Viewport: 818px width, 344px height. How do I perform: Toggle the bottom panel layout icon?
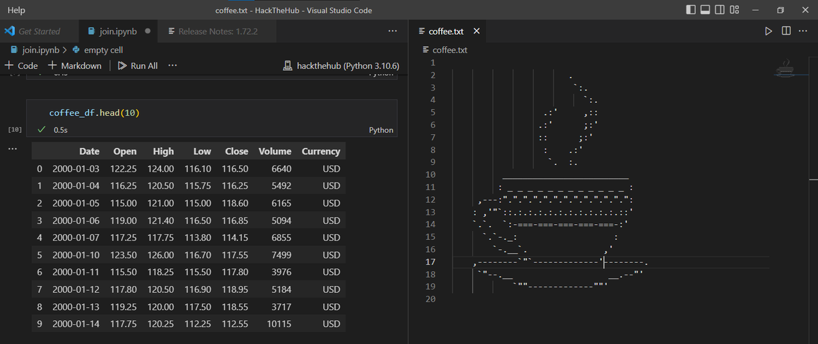tap(706, 10)
